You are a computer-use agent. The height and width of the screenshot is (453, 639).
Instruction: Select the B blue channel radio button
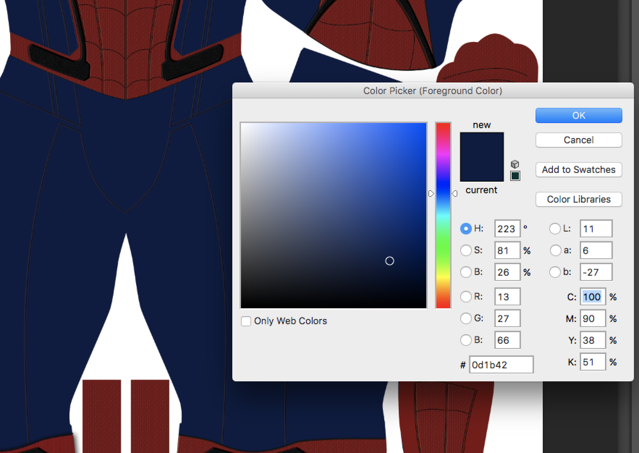(x=466, y=340)
